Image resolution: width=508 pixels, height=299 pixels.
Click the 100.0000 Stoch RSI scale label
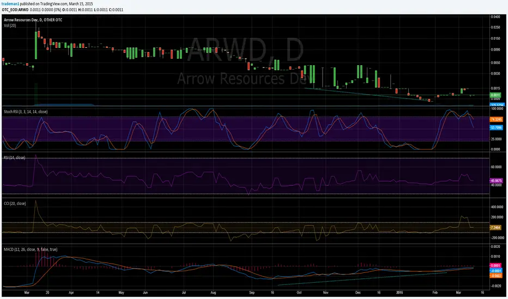(x=497, y=109)
